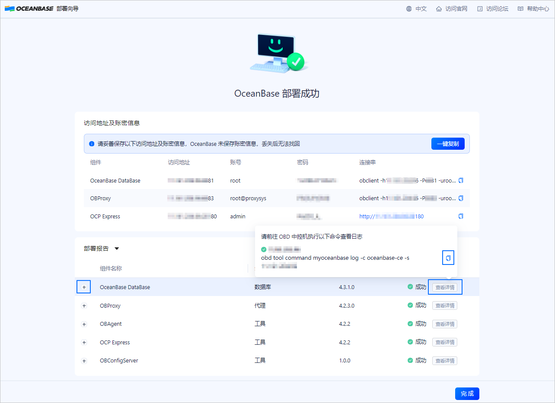The image size is (555, 403).
Task: Expand the OceanBase DataBase component row
Action: point(83,287)
